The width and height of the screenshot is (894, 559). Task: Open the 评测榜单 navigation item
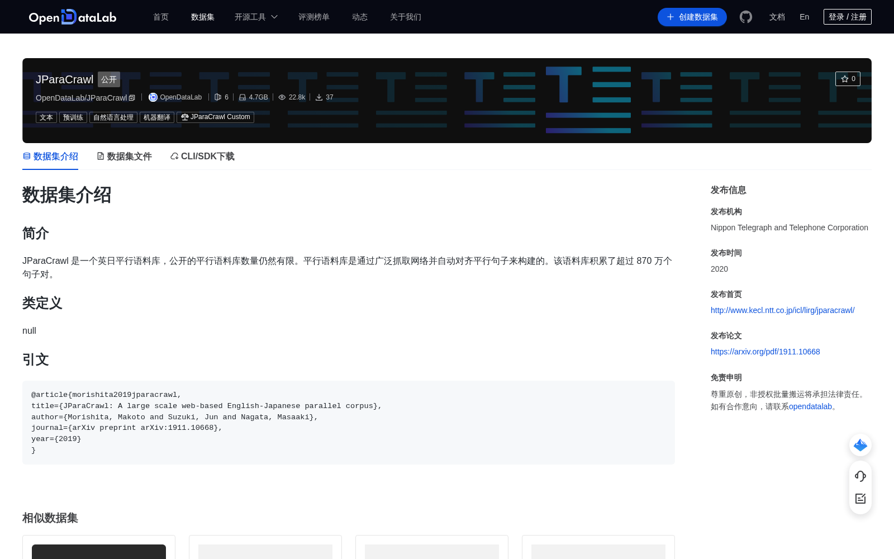tap(314, 17)
